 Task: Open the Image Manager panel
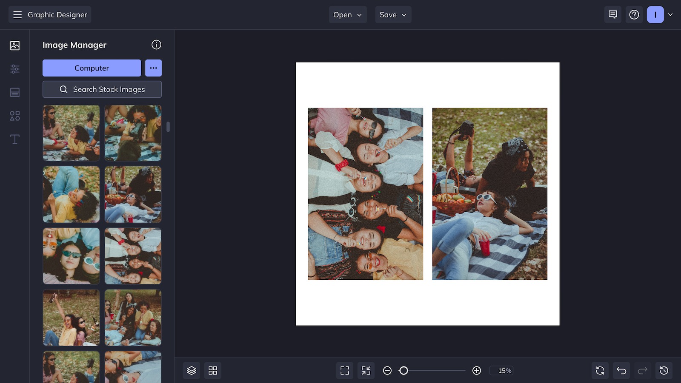pyautogui.click(x=14, y=45)
